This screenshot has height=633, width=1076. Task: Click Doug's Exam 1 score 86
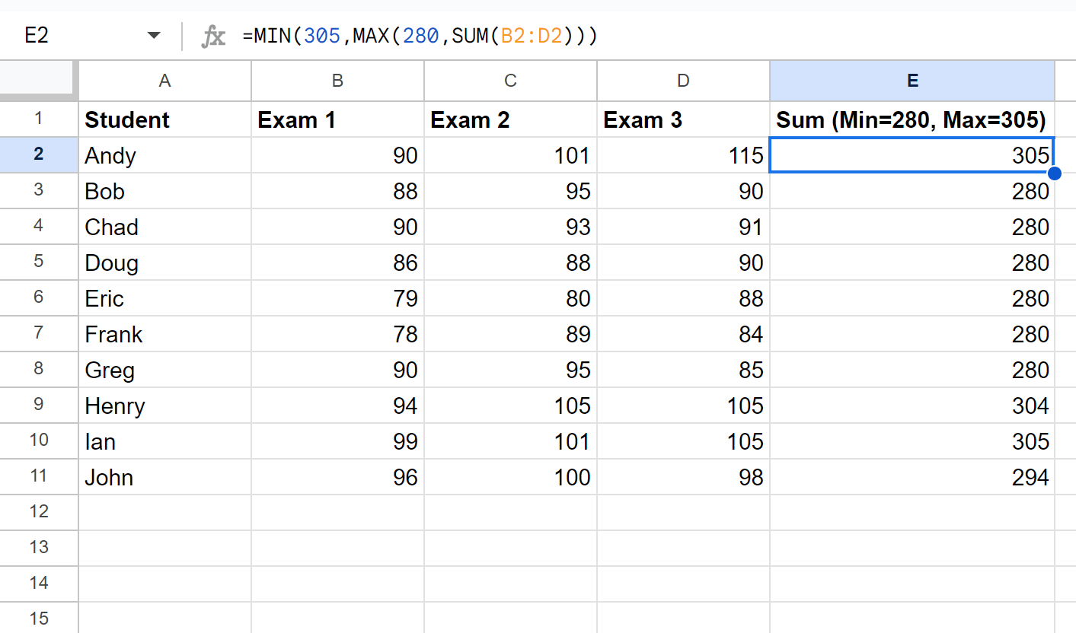pos(337,262)
